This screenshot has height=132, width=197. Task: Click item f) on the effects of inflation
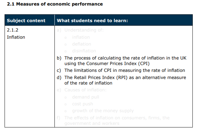[113, 121]
